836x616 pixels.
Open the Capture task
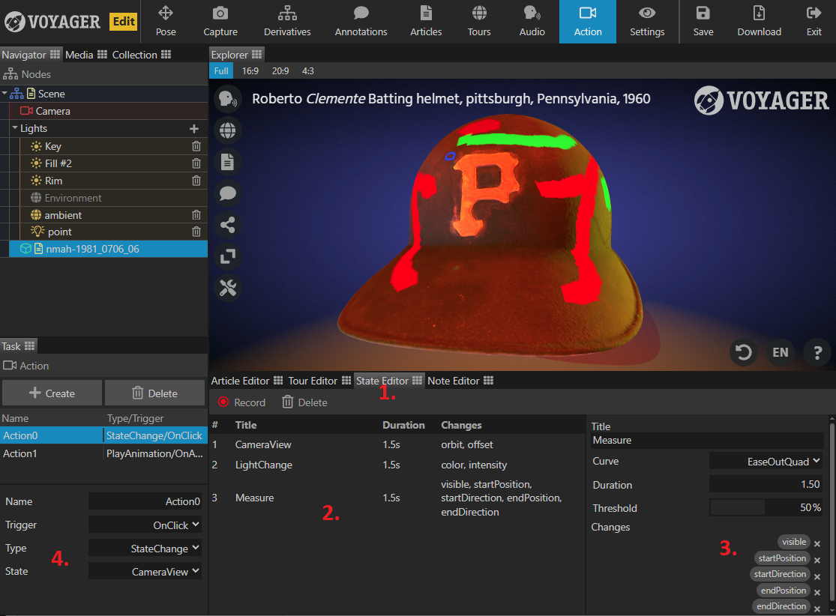(x=220, y=22)
